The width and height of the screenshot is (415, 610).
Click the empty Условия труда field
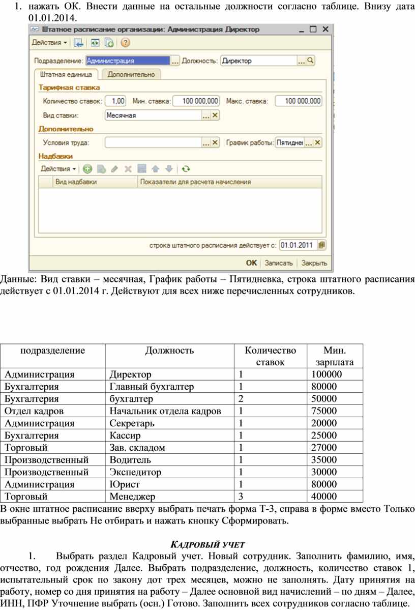[x=153, y=143]
